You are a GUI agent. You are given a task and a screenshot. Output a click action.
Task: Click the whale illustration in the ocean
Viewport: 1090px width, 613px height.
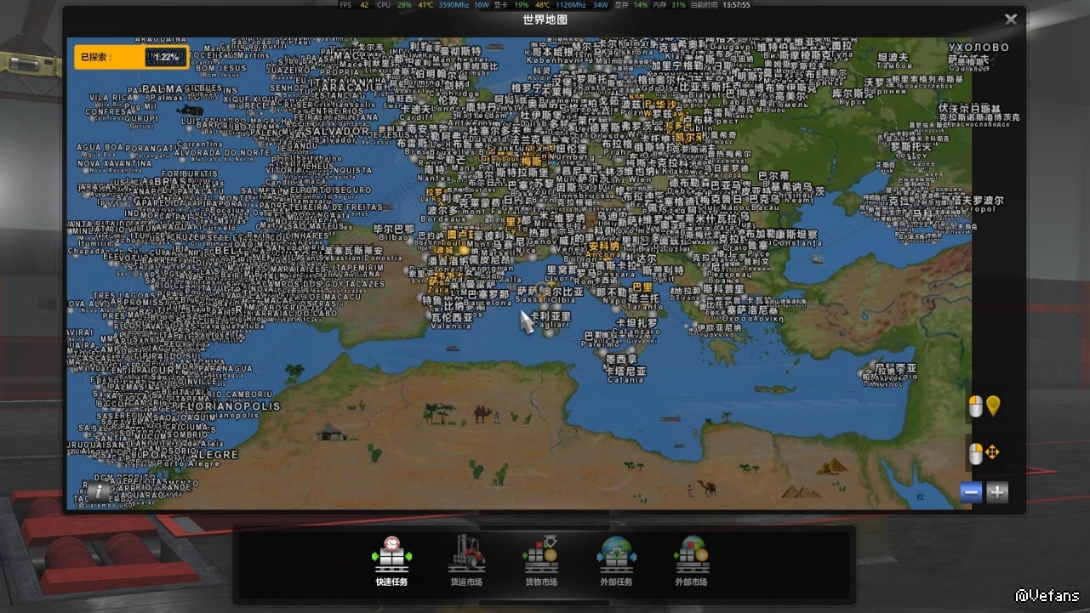pos(189,111)
